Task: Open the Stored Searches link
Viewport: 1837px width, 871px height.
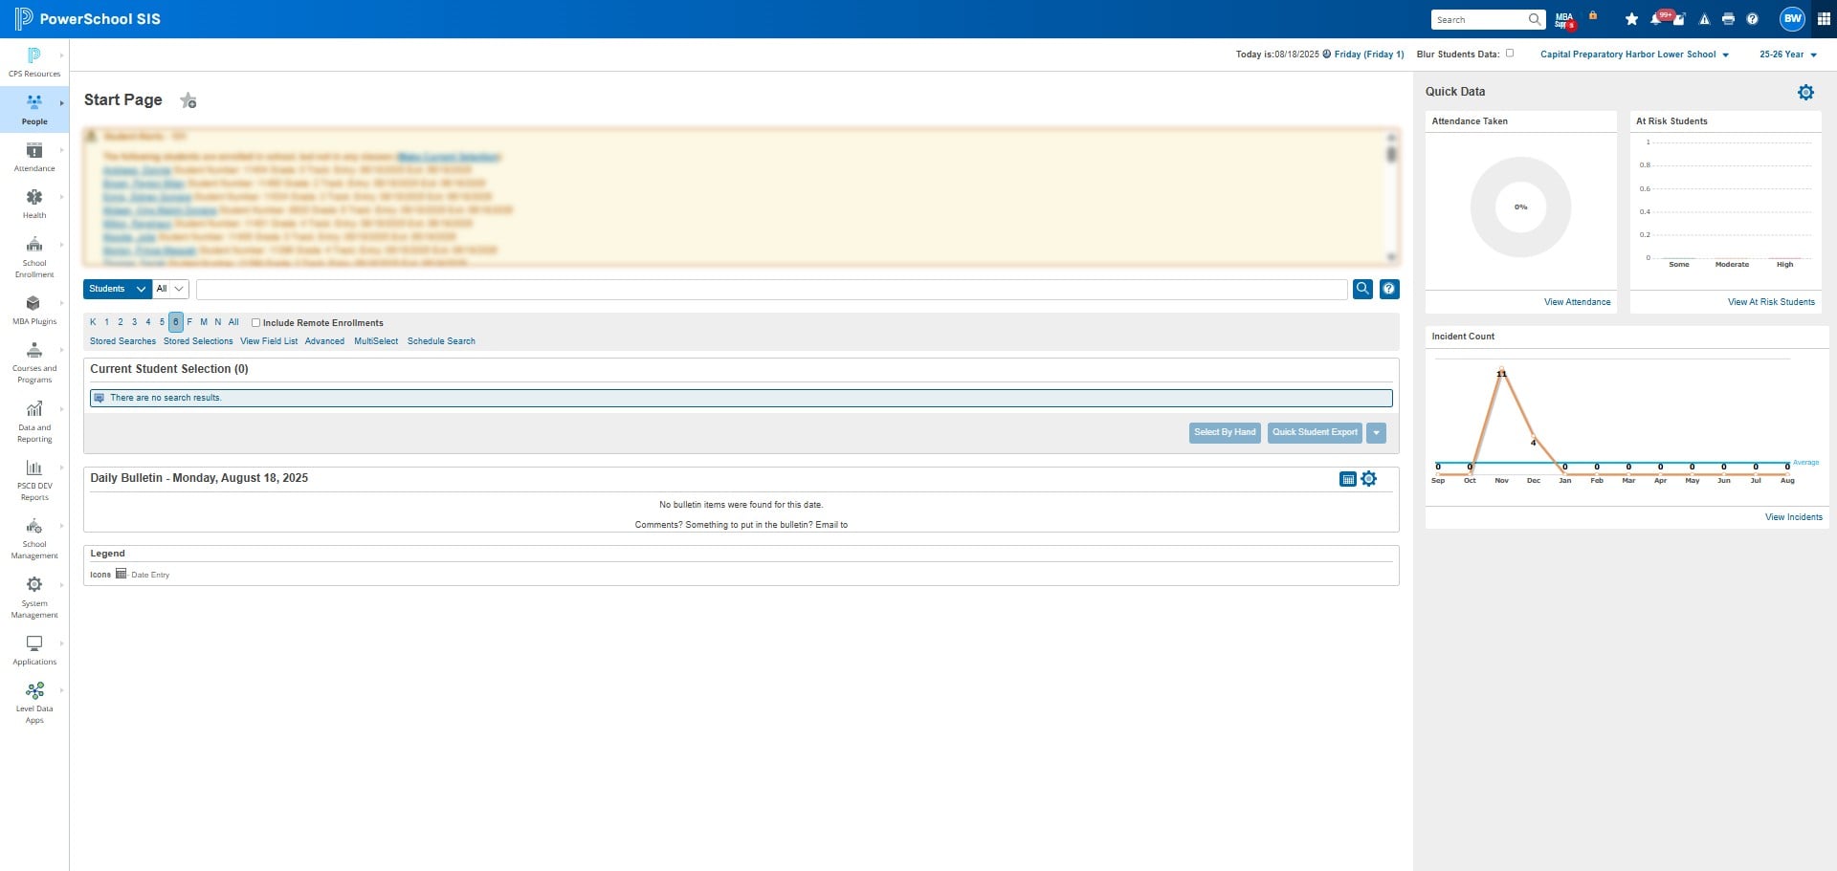Action: [x=122, y=341]
